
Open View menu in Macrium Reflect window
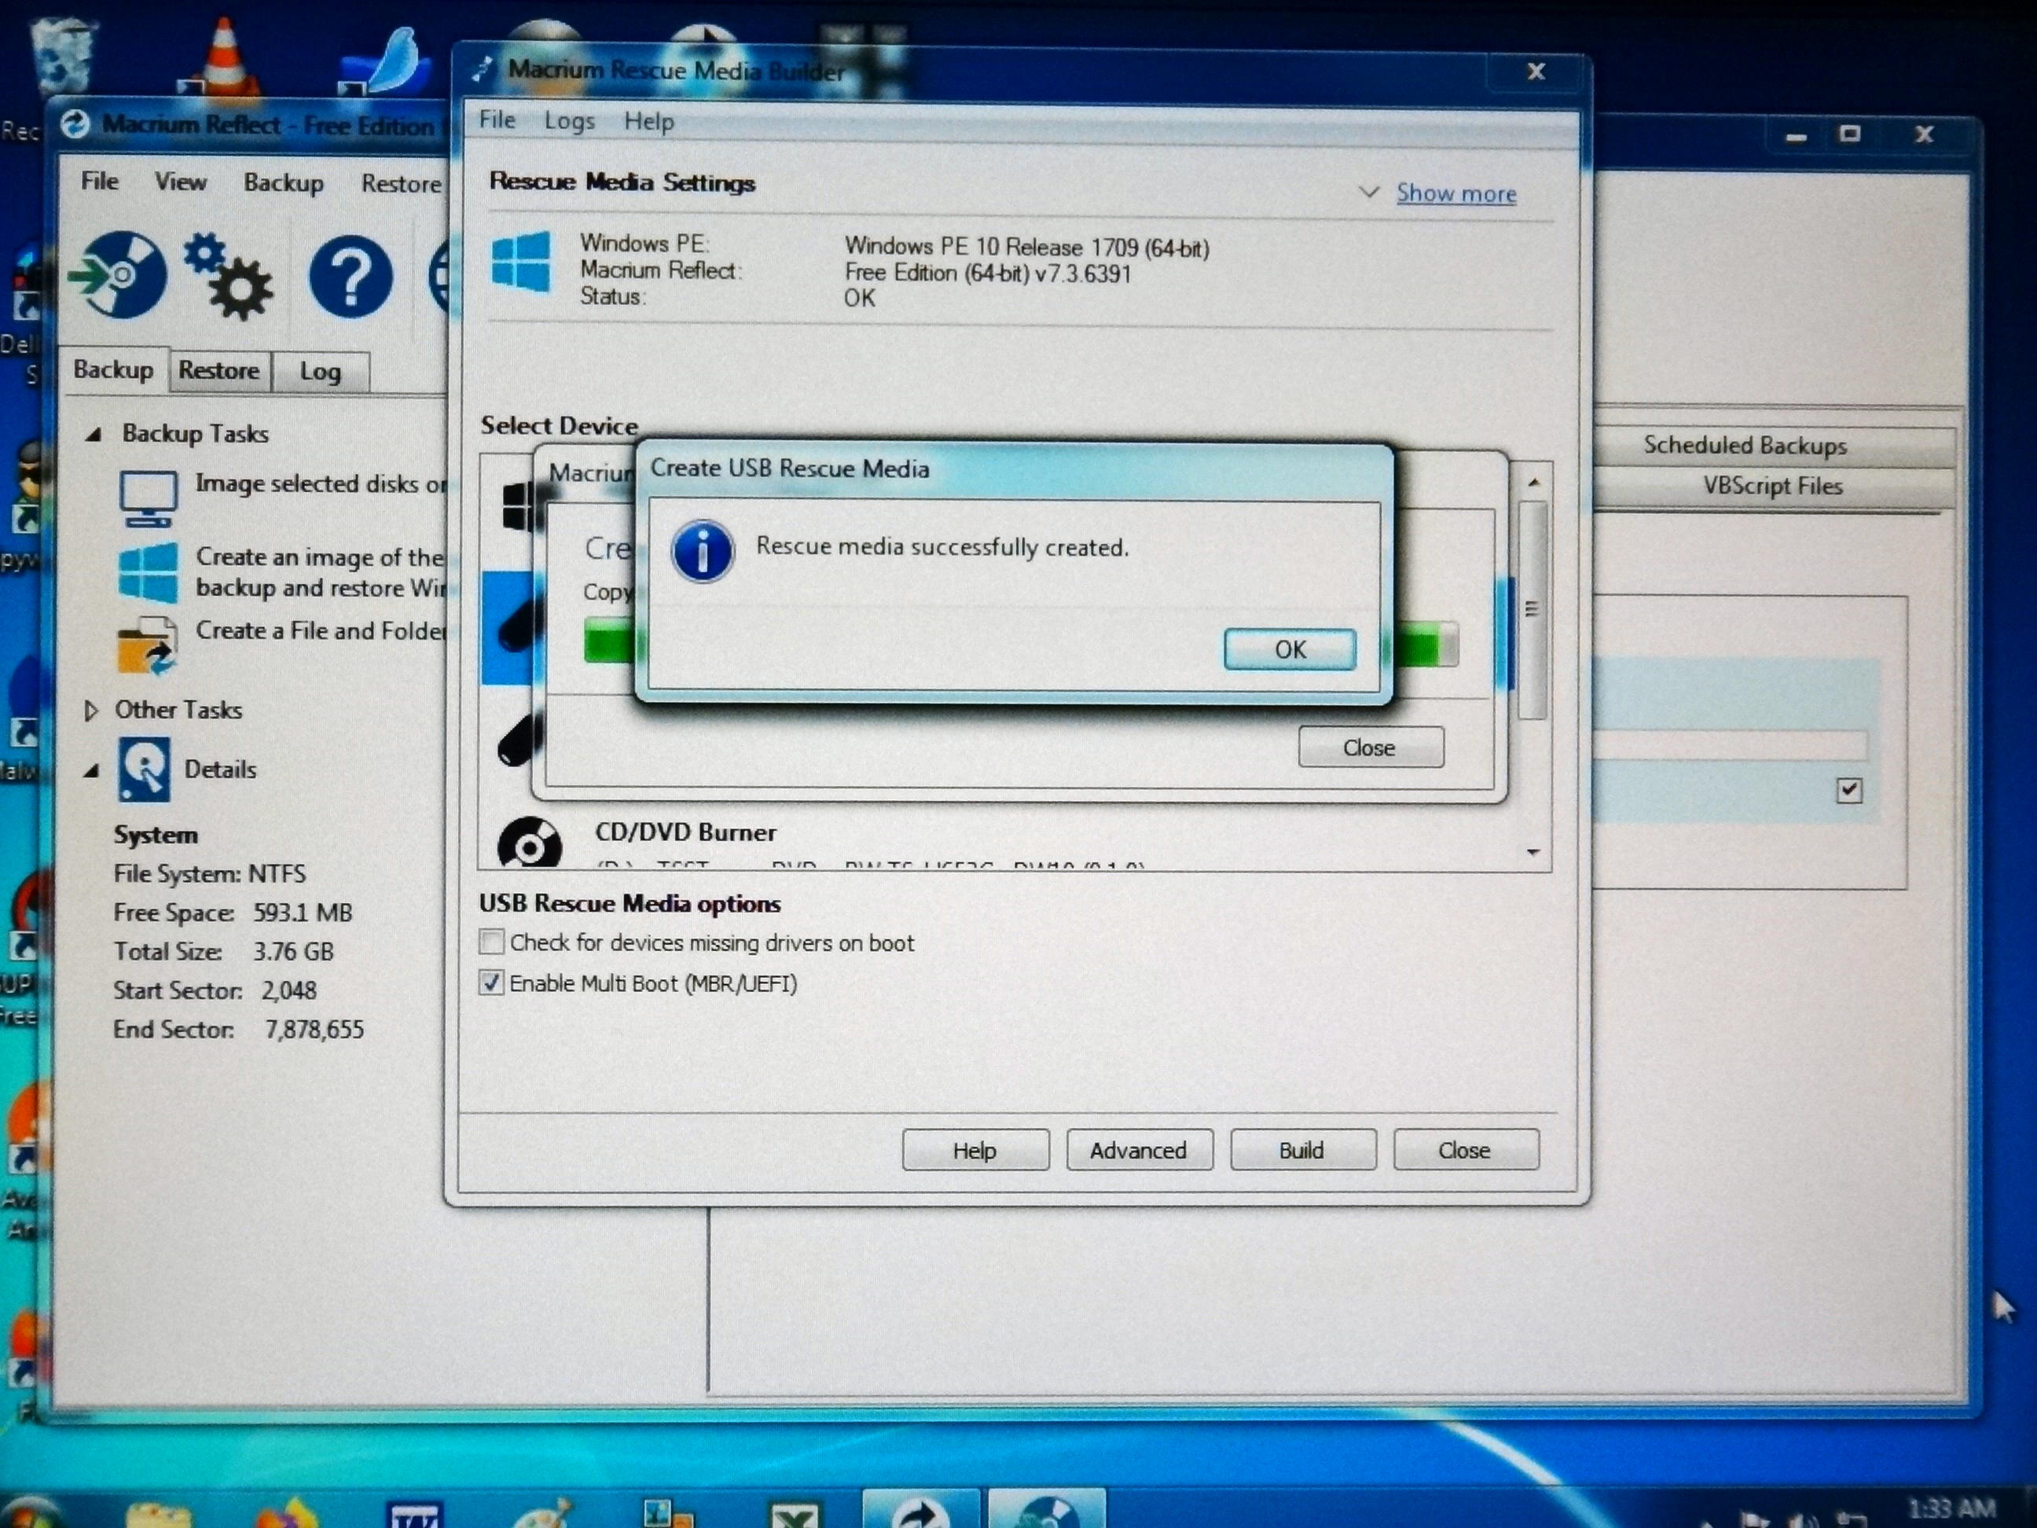click(181, 182)
